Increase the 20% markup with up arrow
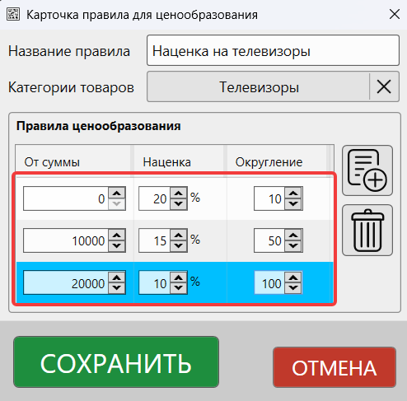The width and height of the screenshot is (407, 401). [x=179, y=193]
